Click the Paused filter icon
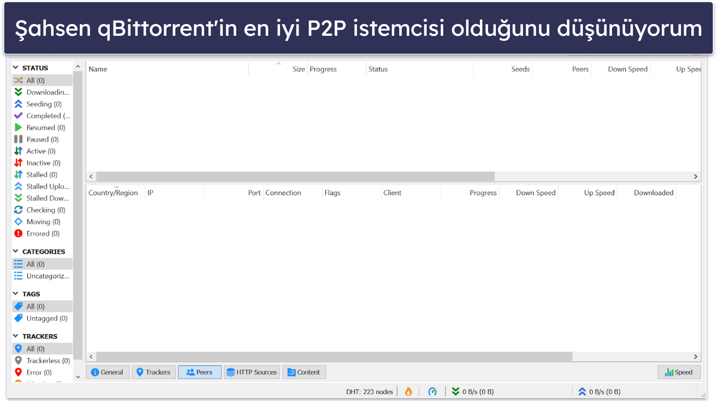717x401 pixels. coord(18,139)
